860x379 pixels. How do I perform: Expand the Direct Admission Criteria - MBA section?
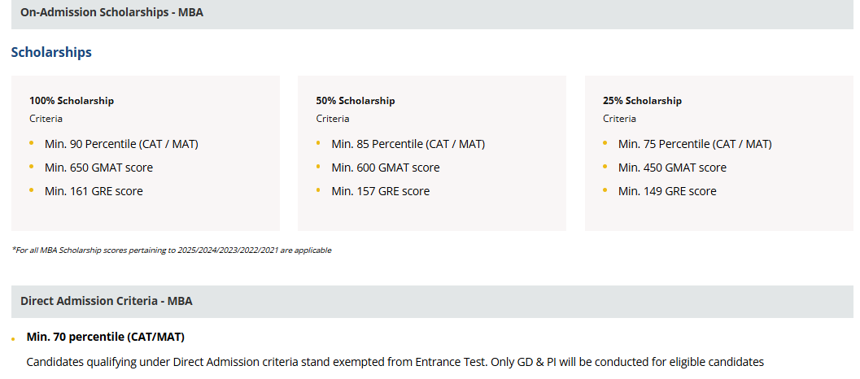[107, 301]
